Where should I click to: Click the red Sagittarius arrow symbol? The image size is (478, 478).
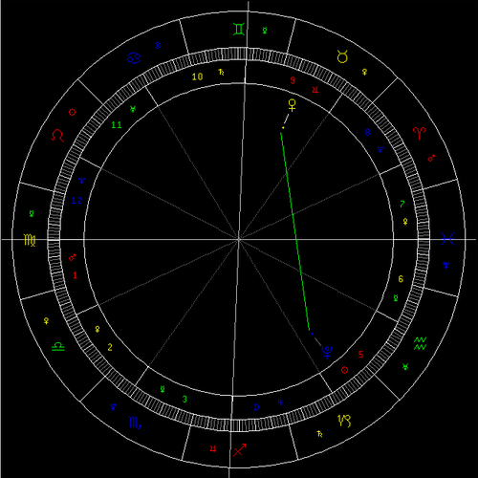pyautogui.click(x=239, y=449)
